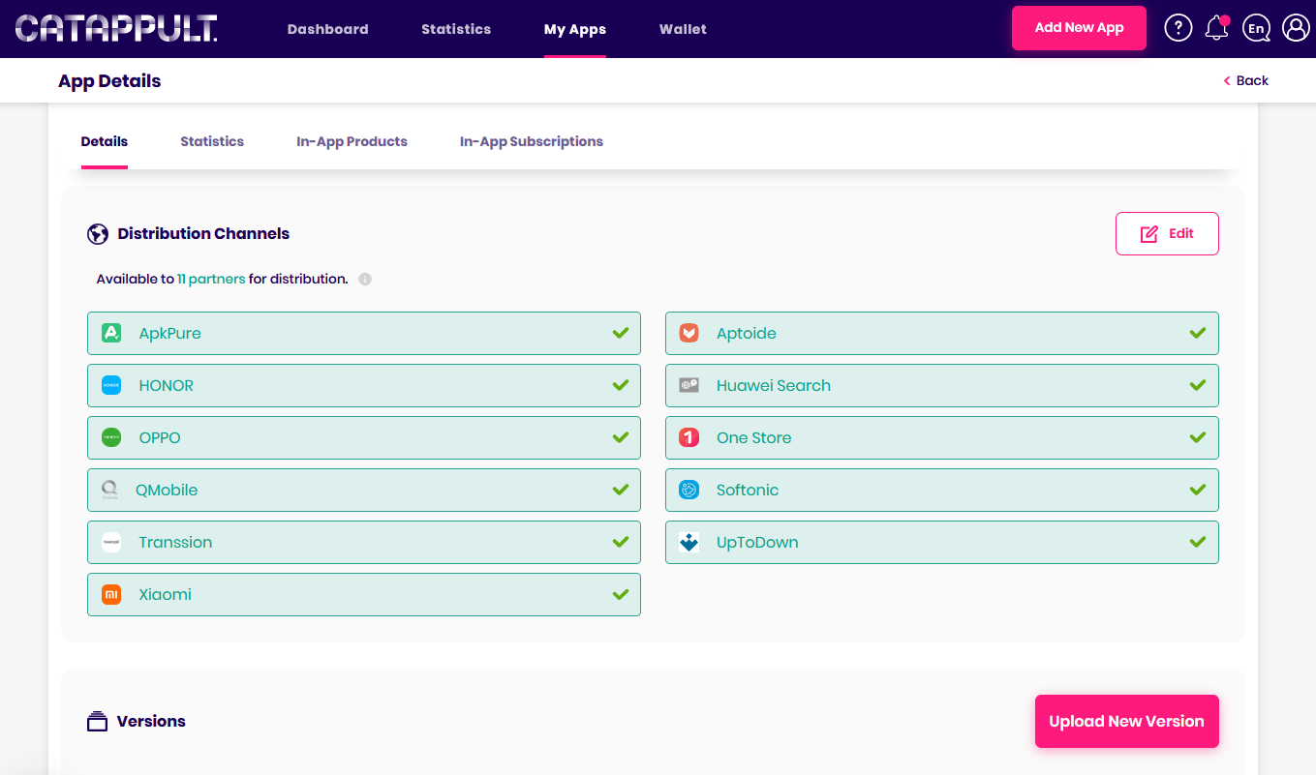Open the Wallet page

tap(683, 29)
